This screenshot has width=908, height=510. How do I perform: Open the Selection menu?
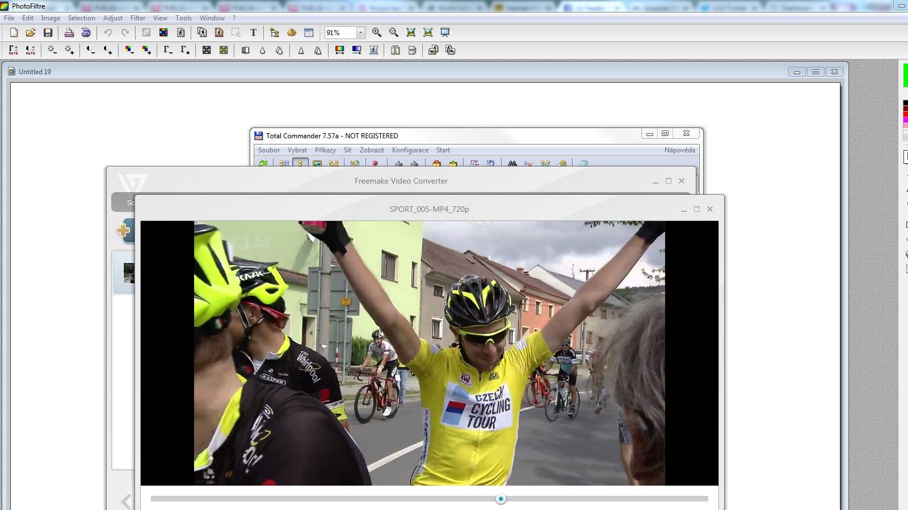pos(82,18)
